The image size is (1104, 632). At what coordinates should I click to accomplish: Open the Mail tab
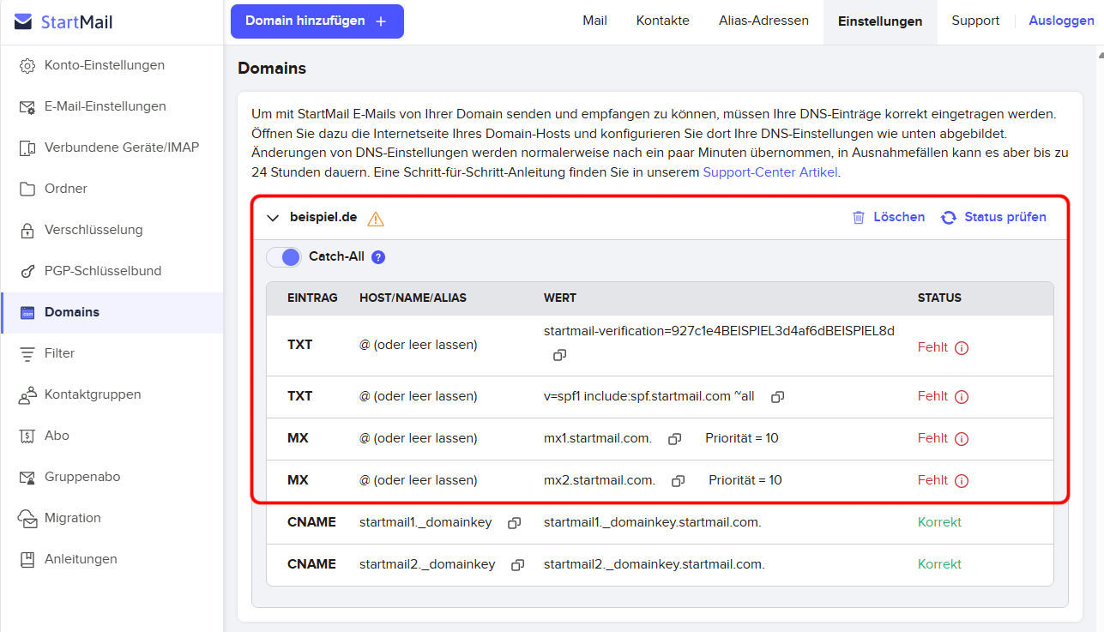point(594,21)
